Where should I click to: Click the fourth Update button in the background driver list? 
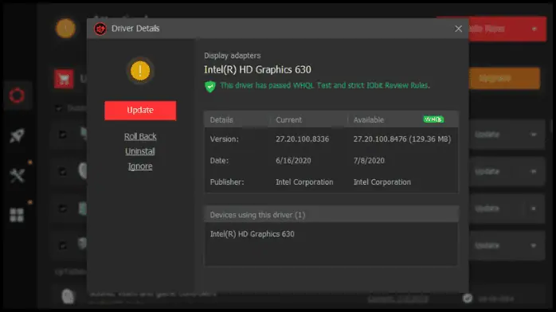point(487,246)
